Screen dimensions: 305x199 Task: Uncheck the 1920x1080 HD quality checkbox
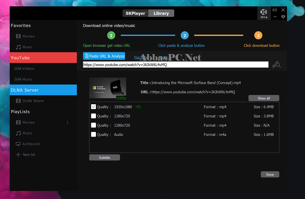(x=93, y=107)
